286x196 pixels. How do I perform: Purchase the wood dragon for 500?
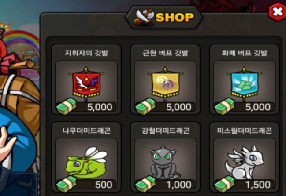tap(86, 185)
